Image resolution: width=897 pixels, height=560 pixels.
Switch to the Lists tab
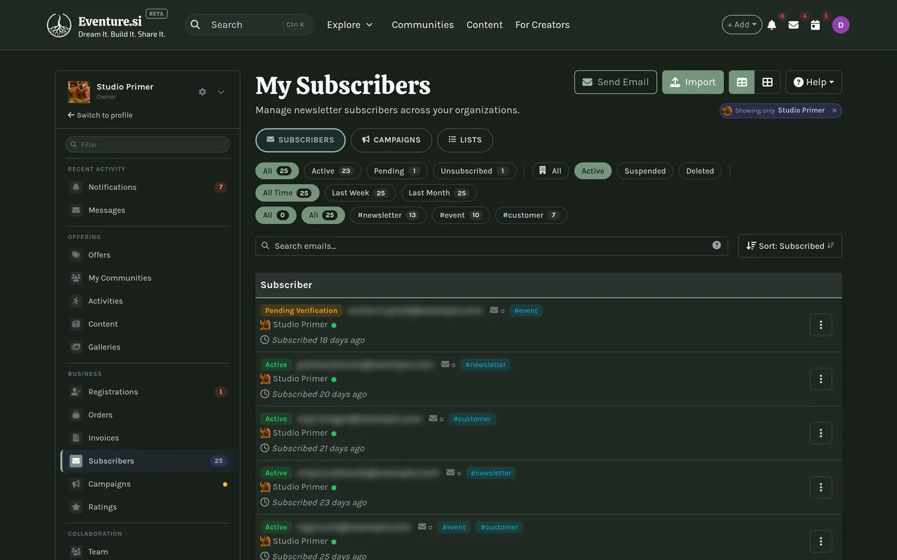coord(465,140)
